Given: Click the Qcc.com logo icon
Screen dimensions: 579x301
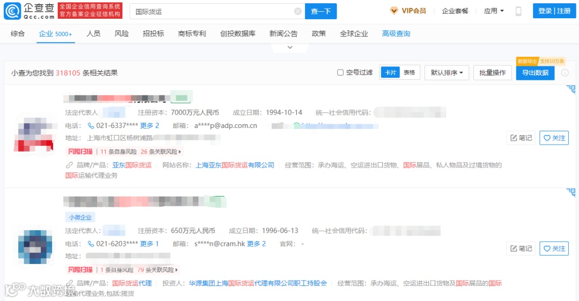Looking at the screenshot, I should coord(12,11).
